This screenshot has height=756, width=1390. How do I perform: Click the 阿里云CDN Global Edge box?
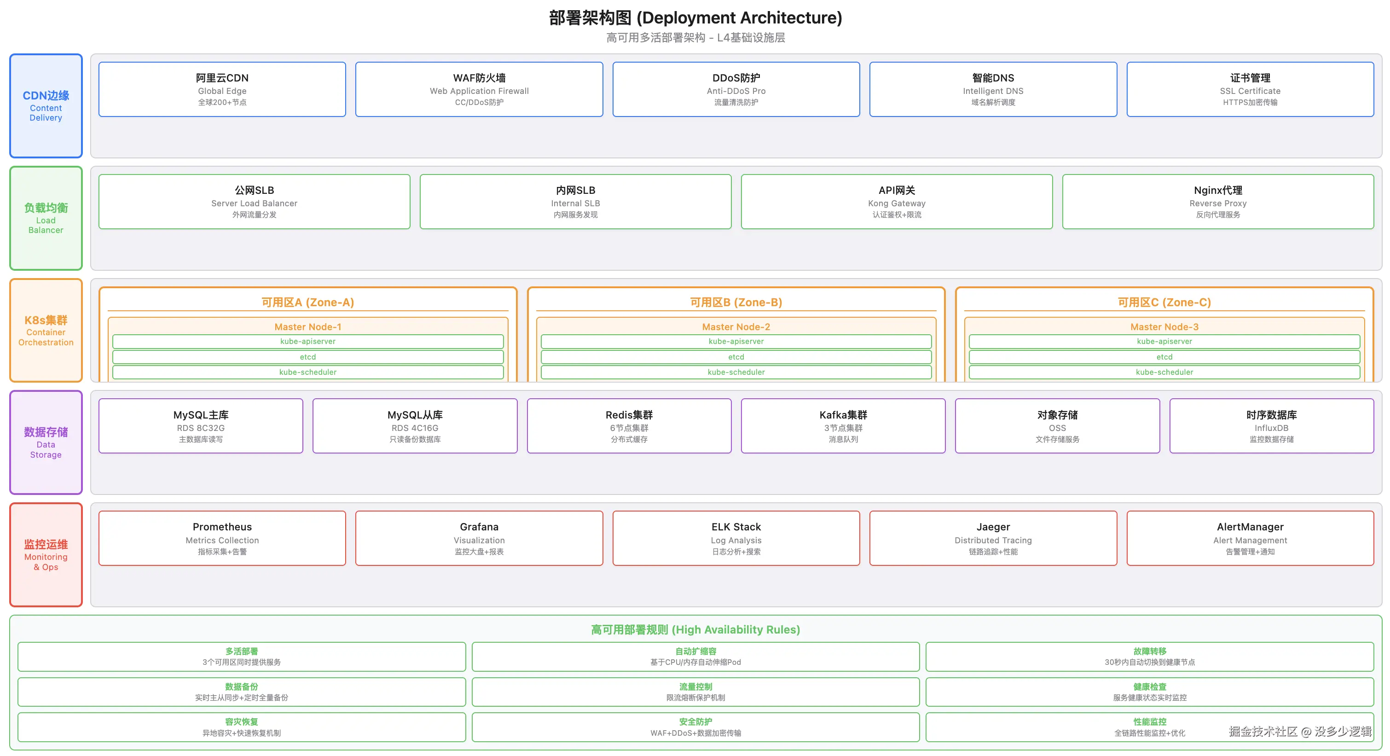click(222, 89)
